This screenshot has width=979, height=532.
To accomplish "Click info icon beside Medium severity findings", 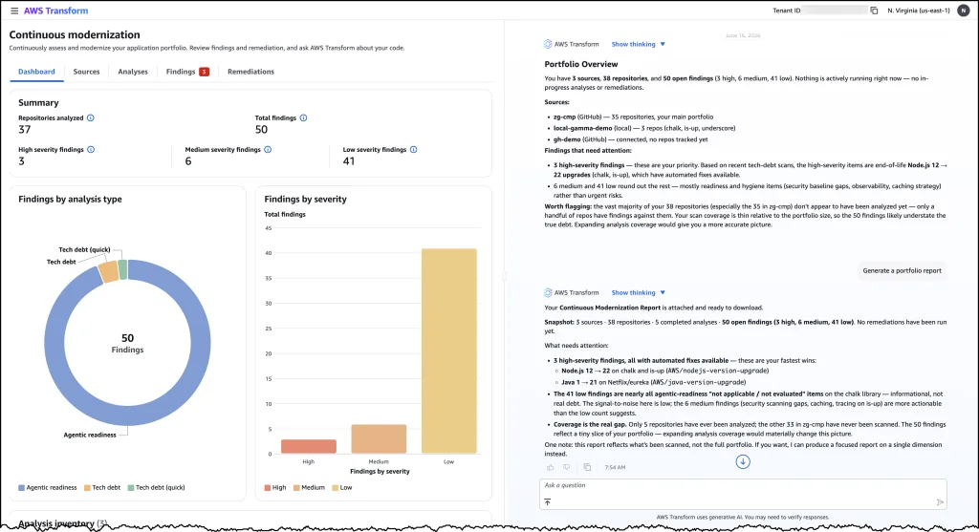I will point(268,150).
